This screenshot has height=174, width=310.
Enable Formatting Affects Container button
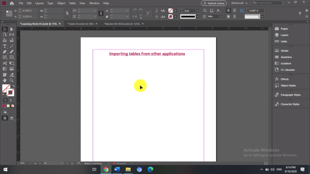coord(5,100)
